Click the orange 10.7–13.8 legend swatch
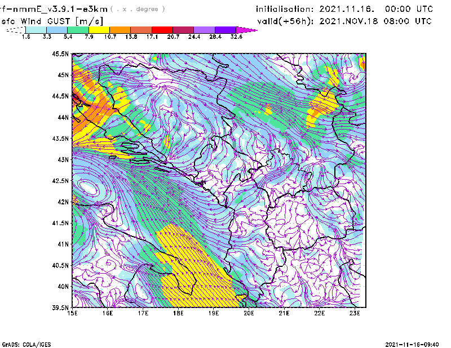Image resolution: width=451 pixels, height=348 pixels. [120, 30]
